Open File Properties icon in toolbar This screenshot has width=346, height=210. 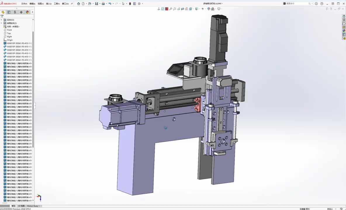point(135,3)
